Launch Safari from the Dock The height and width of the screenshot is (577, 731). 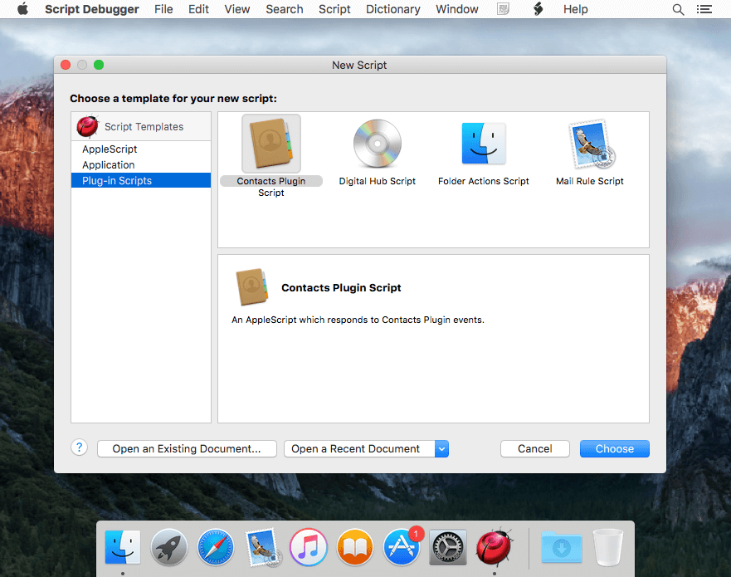point(215,547)
